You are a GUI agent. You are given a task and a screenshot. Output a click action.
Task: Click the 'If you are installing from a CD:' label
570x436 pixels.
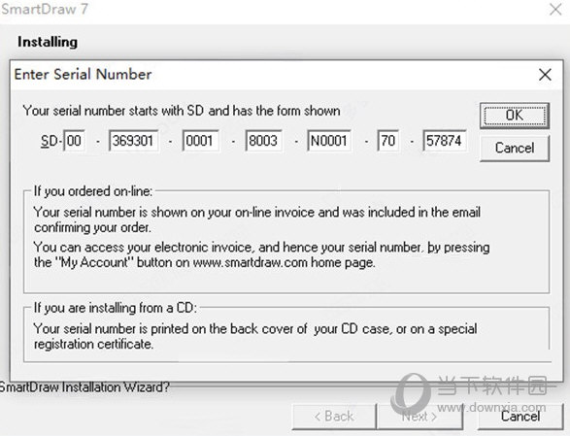116,308
